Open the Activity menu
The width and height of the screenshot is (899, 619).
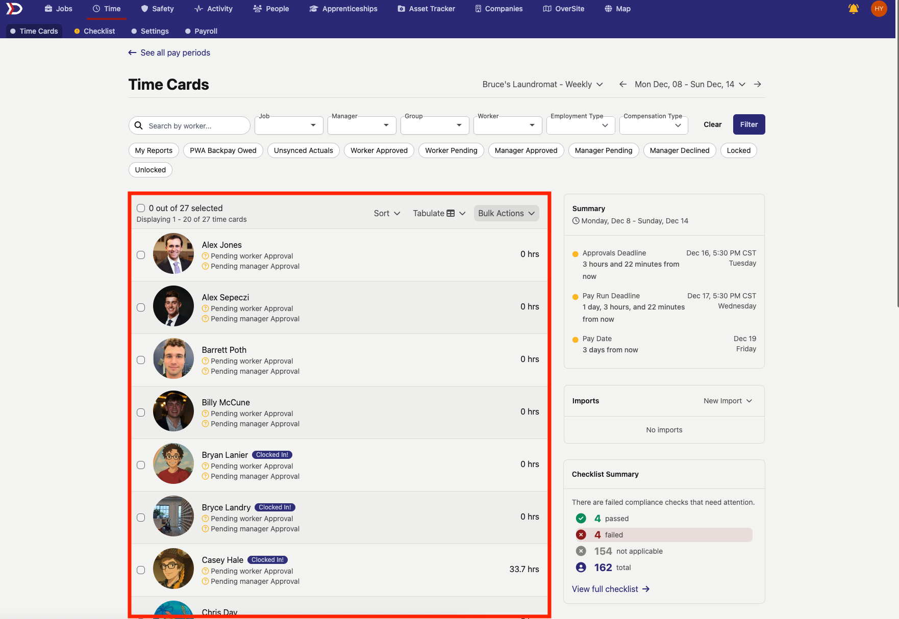pos(213,9)
